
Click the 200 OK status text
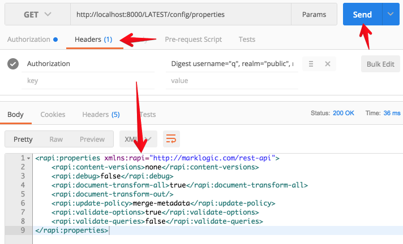click(344, 113)
